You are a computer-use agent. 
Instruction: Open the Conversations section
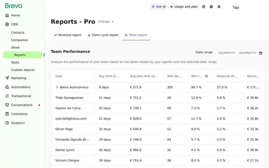22,105
